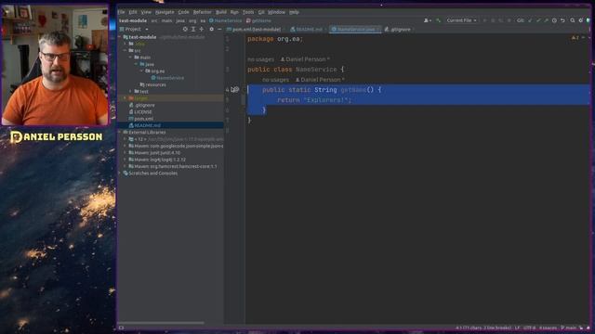Show Git history clock icon
Viewport: 595px width, 334px height.
coord(554,20)
